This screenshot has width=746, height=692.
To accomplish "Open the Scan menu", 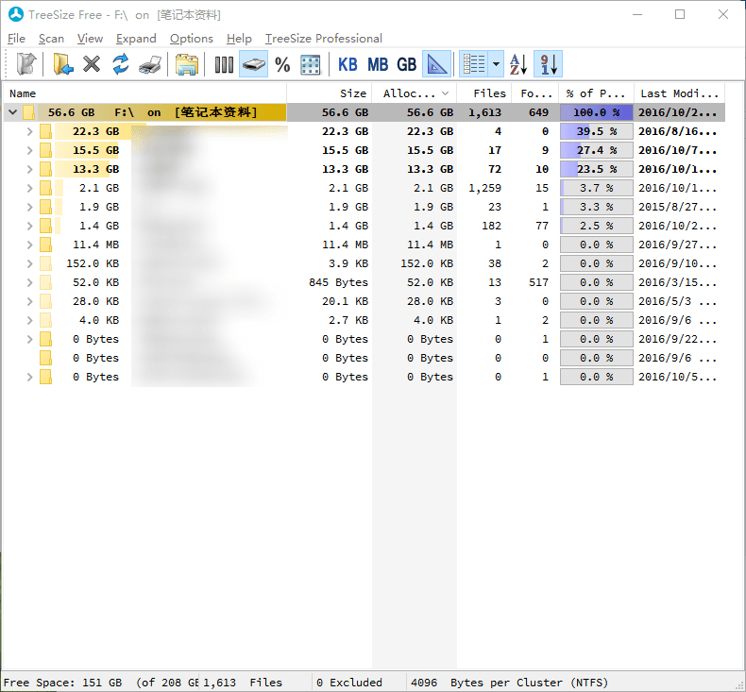I will (51, 39).
